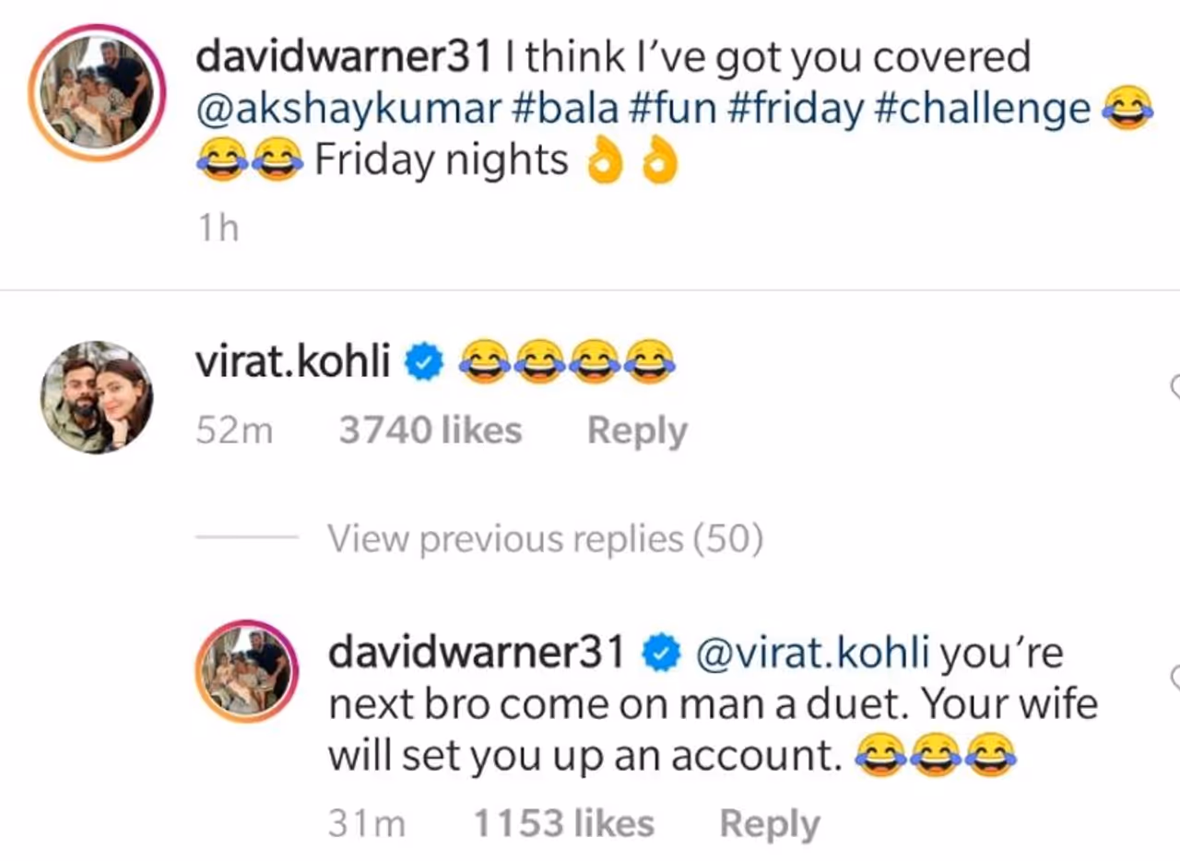
Task: Open davidwarner31 username in caption
Action: [x=344, y=58]
